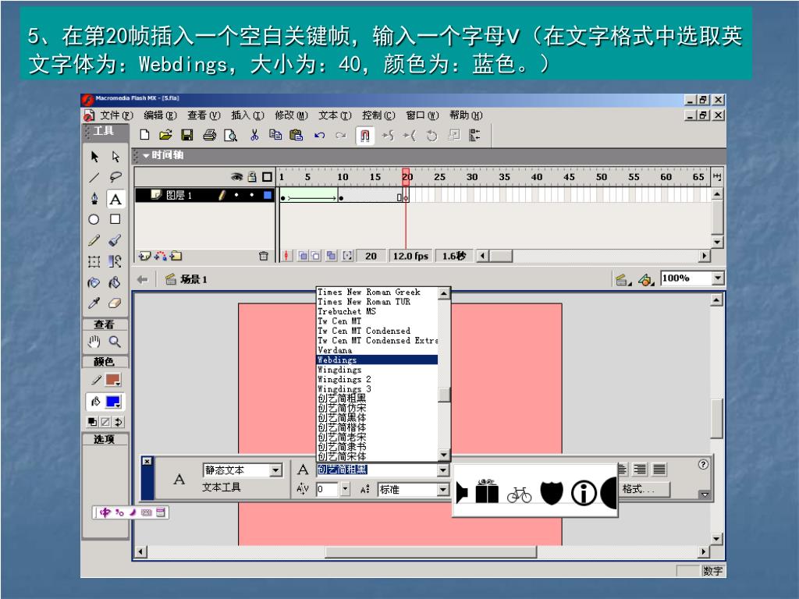Open the font name dropdown arrow
Image resolution: width=799 pixels, height=599 pixels.
[x=443, y=470]
